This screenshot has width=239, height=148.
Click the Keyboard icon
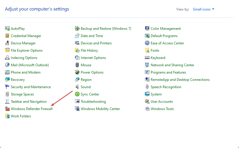pos(147,58)
